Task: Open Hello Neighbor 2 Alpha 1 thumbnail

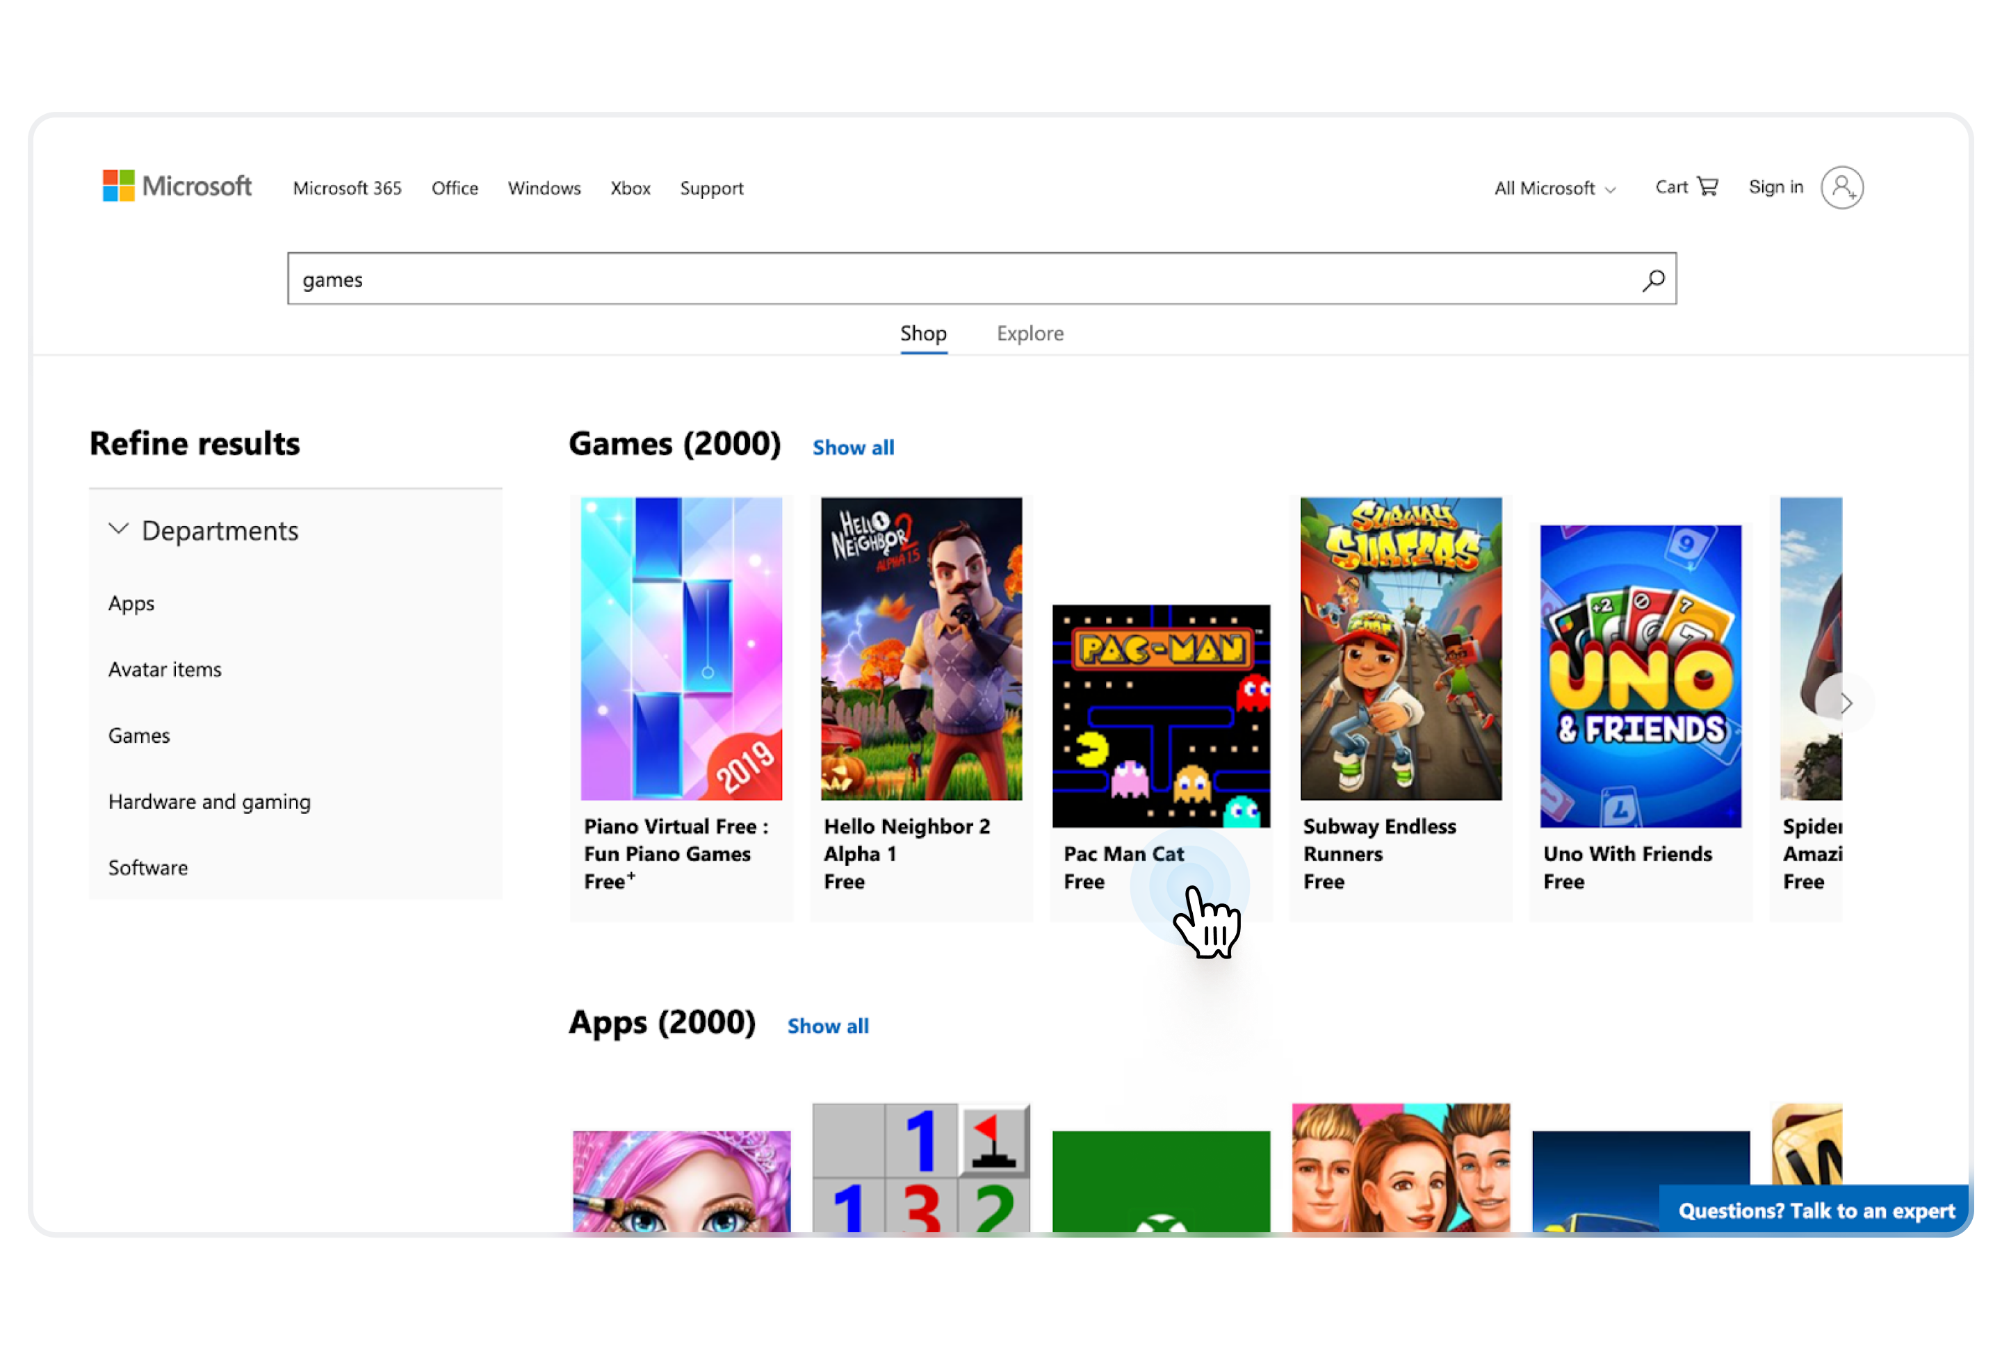Action: 921,649
